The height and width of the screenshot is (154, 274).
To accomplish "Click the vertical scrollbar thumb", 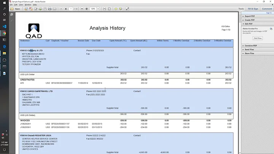I will coord(240,18).
